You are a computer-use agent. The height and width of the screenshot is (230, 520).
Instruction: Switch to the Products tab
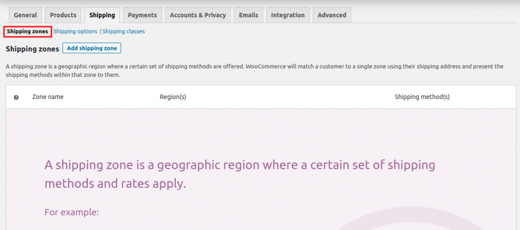coord(63,15)
